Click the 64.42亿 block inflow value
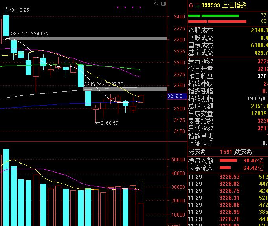268x226 pixels. (253, 168)
